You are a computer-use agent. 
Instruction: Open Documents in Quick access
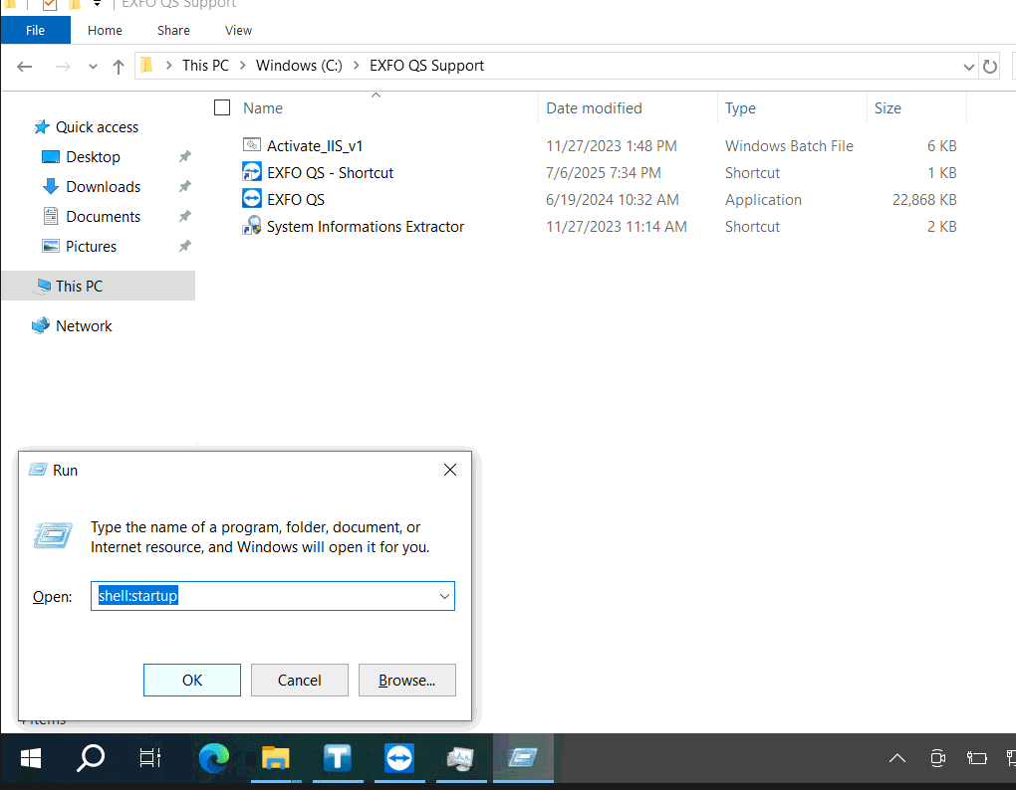[103, 216]
